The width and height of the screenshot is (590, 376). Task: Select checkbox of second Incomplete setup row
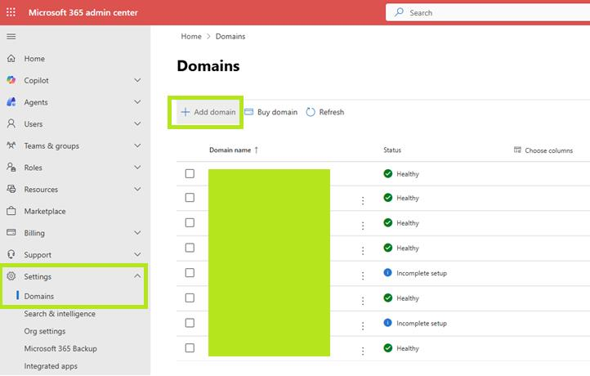[190, 323]
